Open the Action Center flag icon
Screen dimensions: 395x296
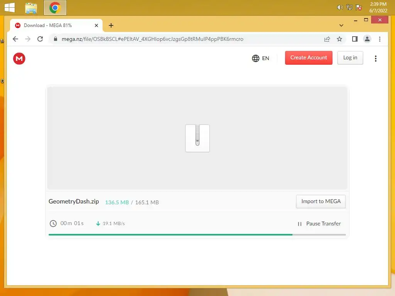(x=359, y=7)
